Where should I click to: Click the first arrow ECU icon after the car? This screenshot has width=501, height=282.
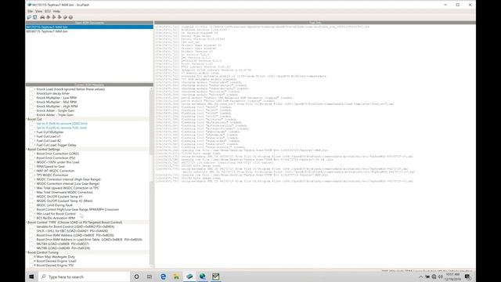point(49,17)
